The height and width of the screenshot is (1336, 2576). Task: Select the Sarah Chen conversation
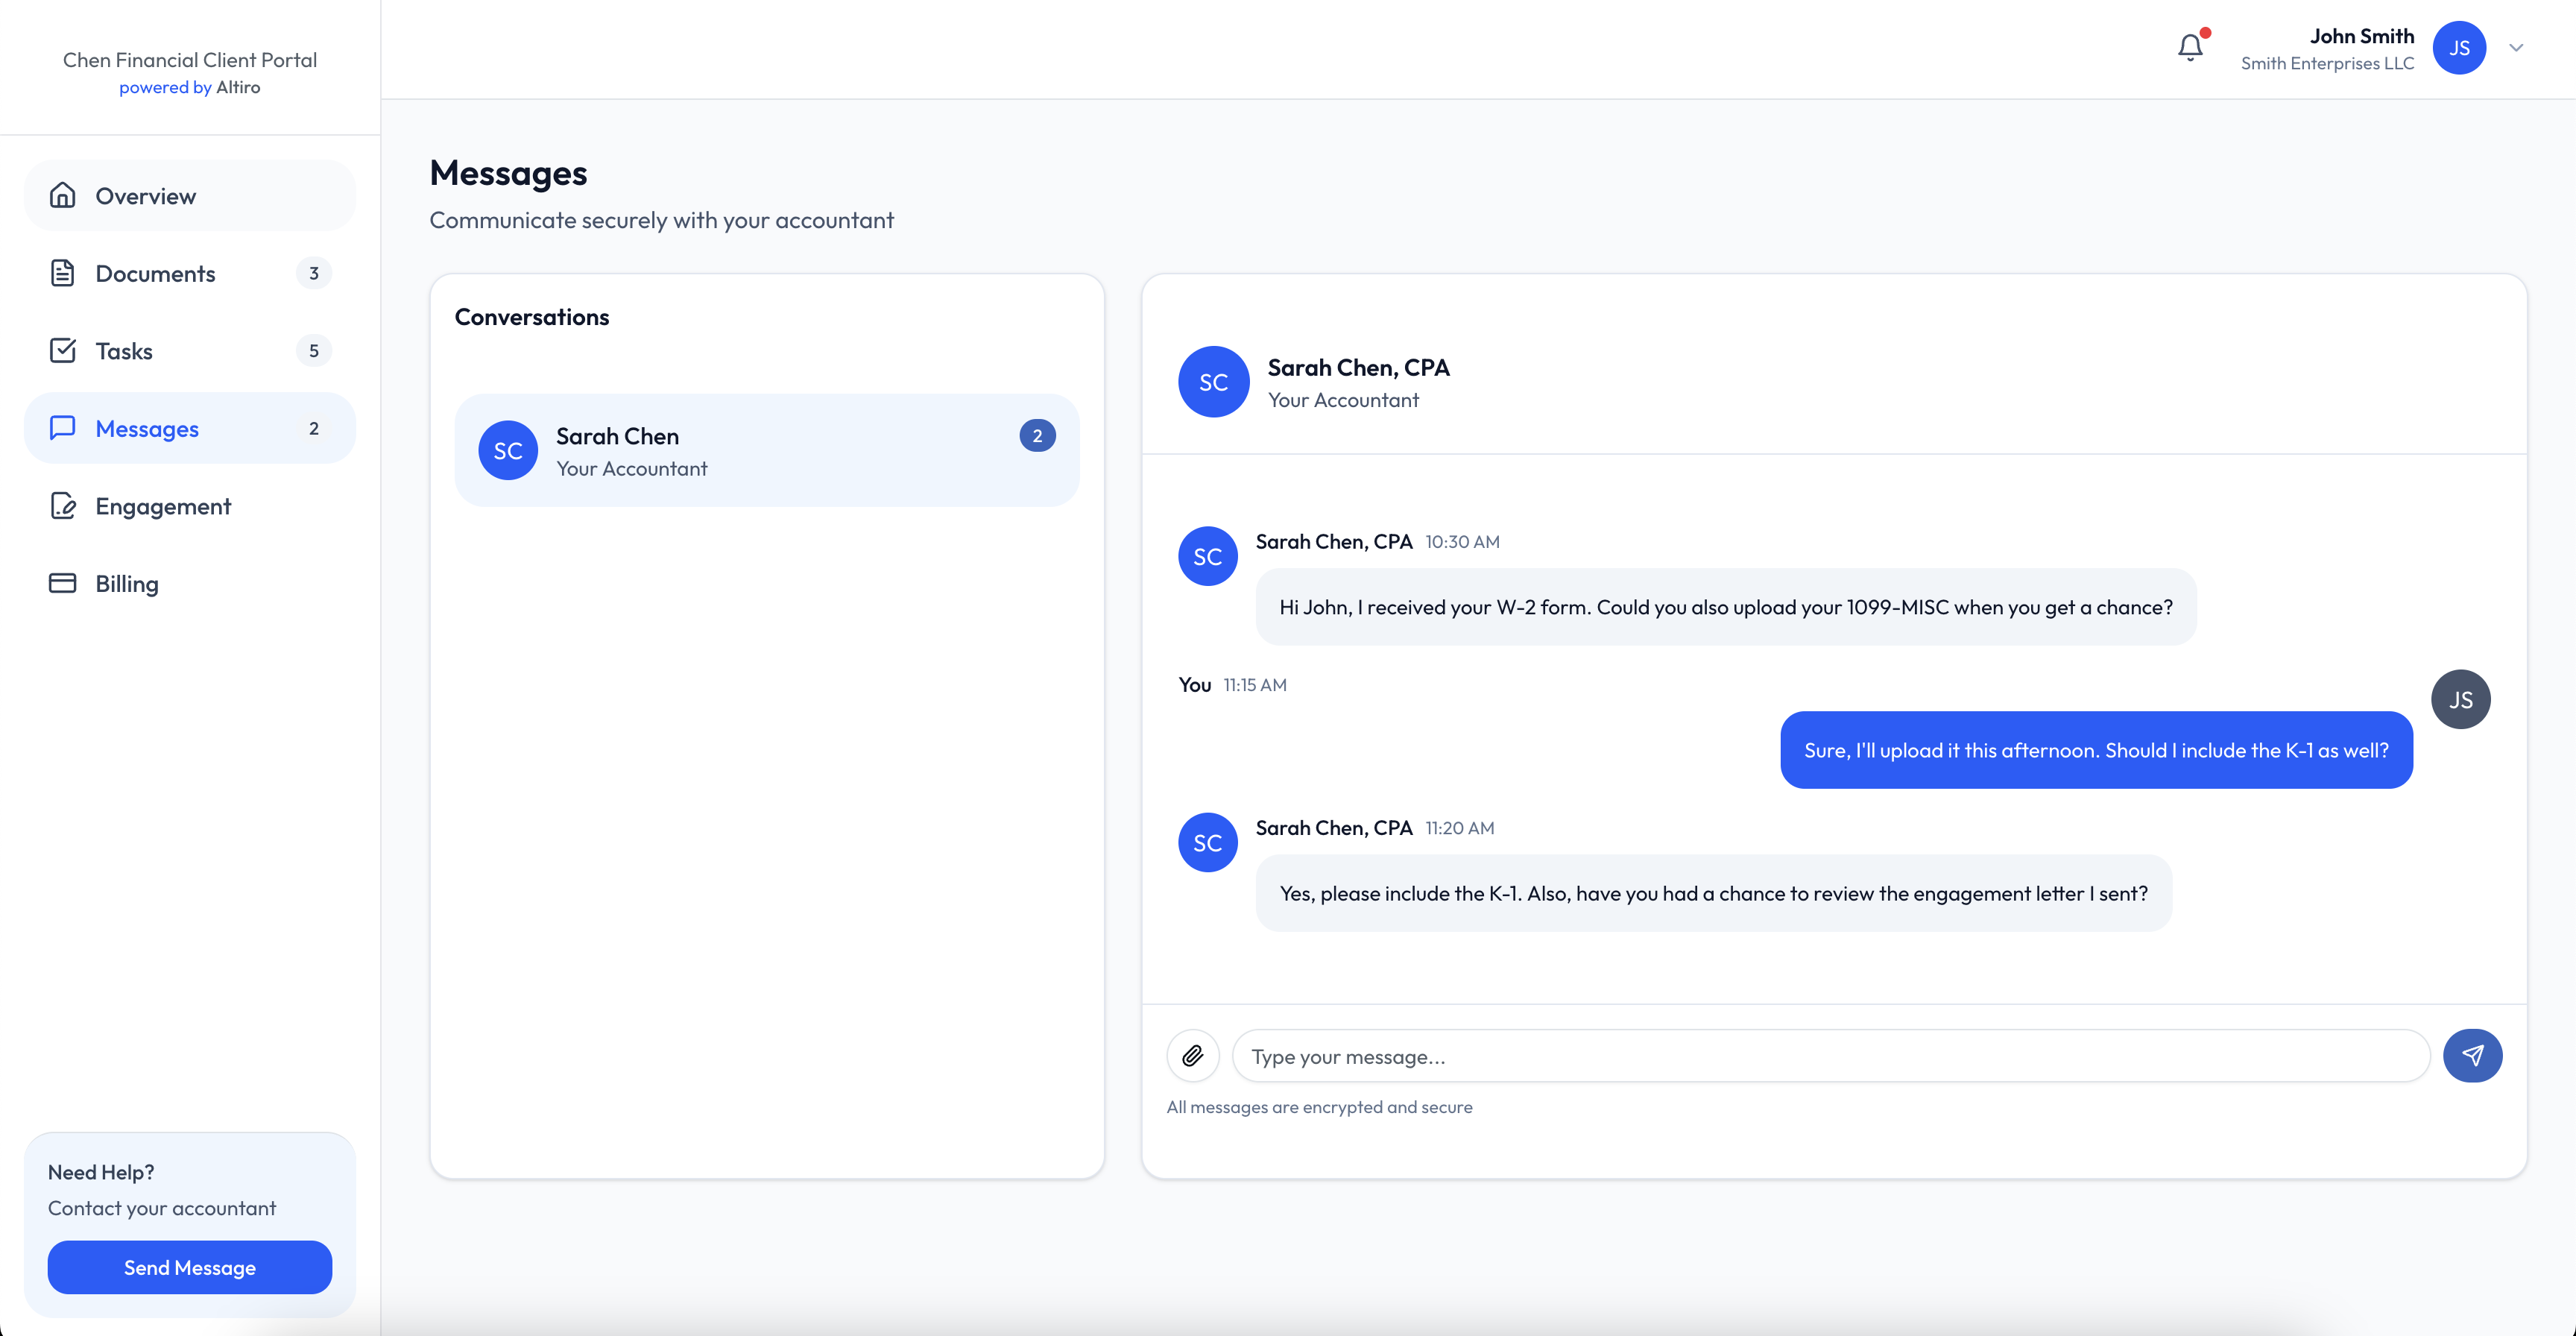[766, 451]
